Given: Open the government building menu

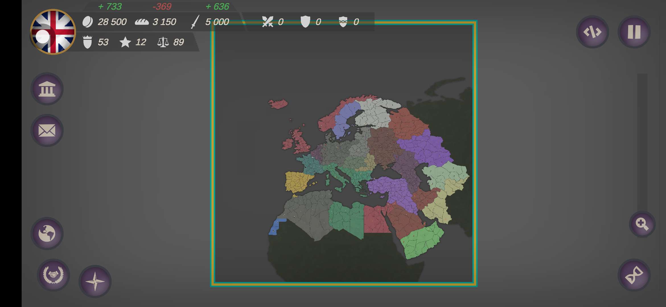Looking at the screenshot, I should (x=47, y=89).
